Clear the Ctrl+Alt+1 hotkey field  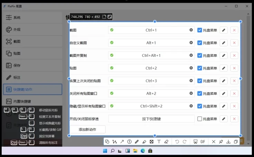tap(191, 55)
